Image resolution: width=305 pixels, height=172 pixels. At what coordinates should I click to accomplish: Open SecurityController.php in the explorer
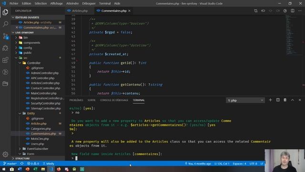[46, 103]
